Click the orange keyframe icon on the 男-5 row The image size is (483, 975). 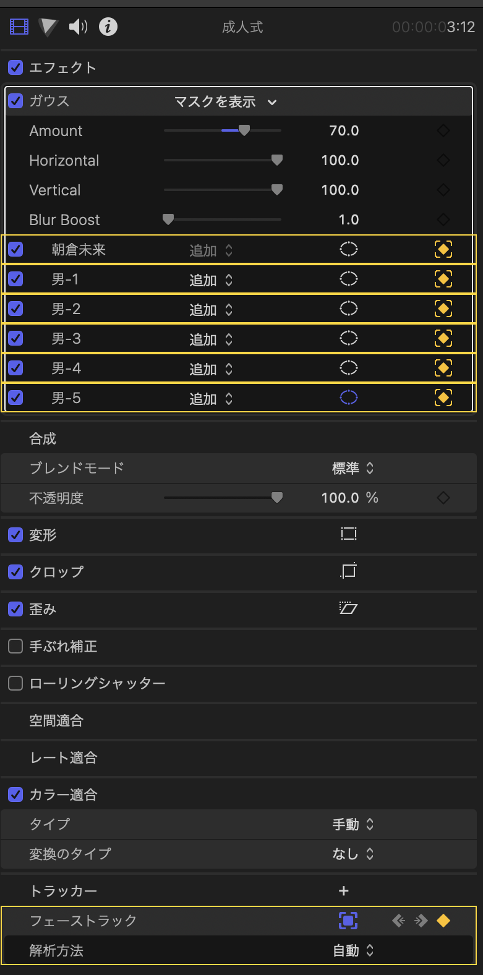pyautogui.click(x=443, y=398)
